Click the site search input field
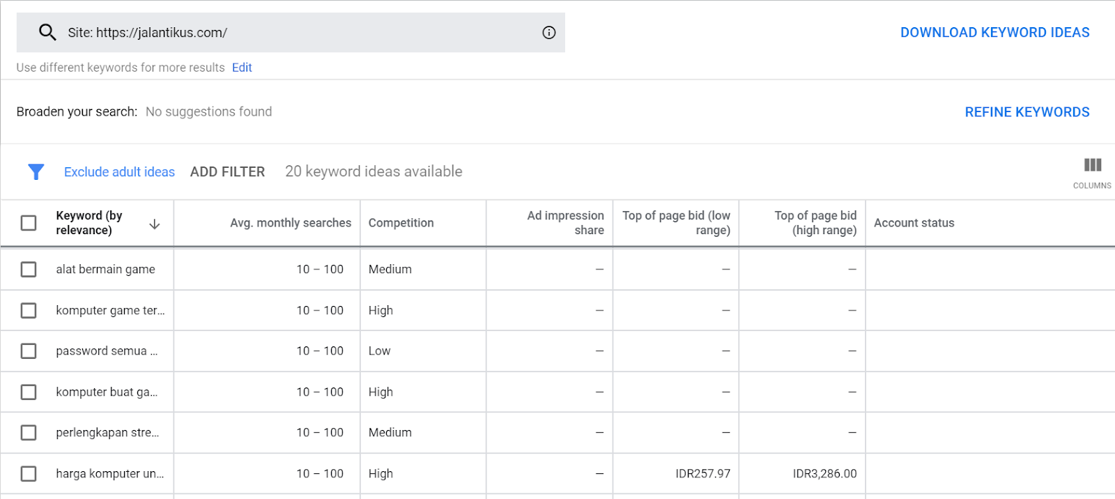 (x=300, y=33)
